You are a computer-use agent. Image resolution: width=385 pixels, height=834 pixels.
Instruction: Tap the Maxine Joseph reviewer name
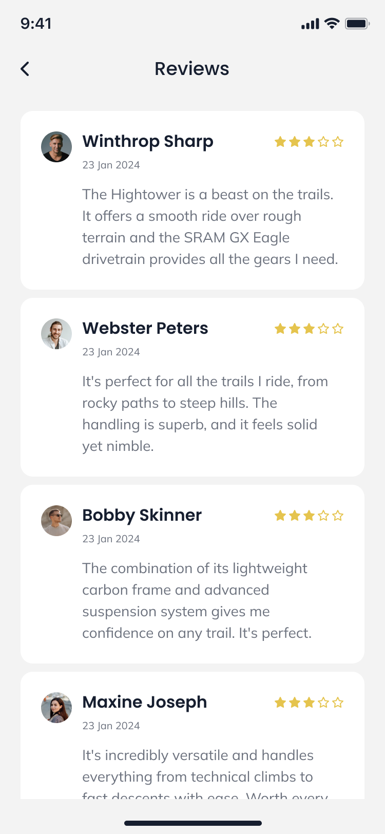pos(145,702)
